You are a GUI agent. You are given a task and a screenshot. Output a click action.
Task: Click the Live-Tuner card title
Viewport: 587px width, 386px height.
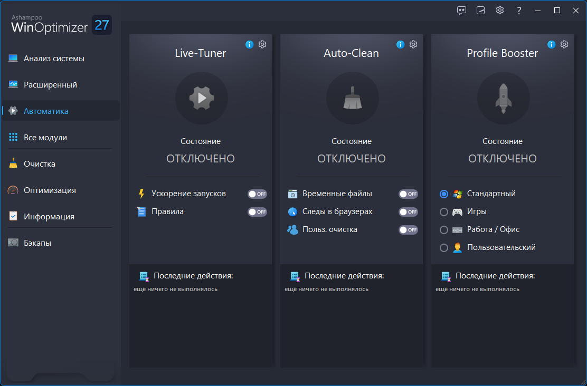pyautogui.click(x=201, y=53)
